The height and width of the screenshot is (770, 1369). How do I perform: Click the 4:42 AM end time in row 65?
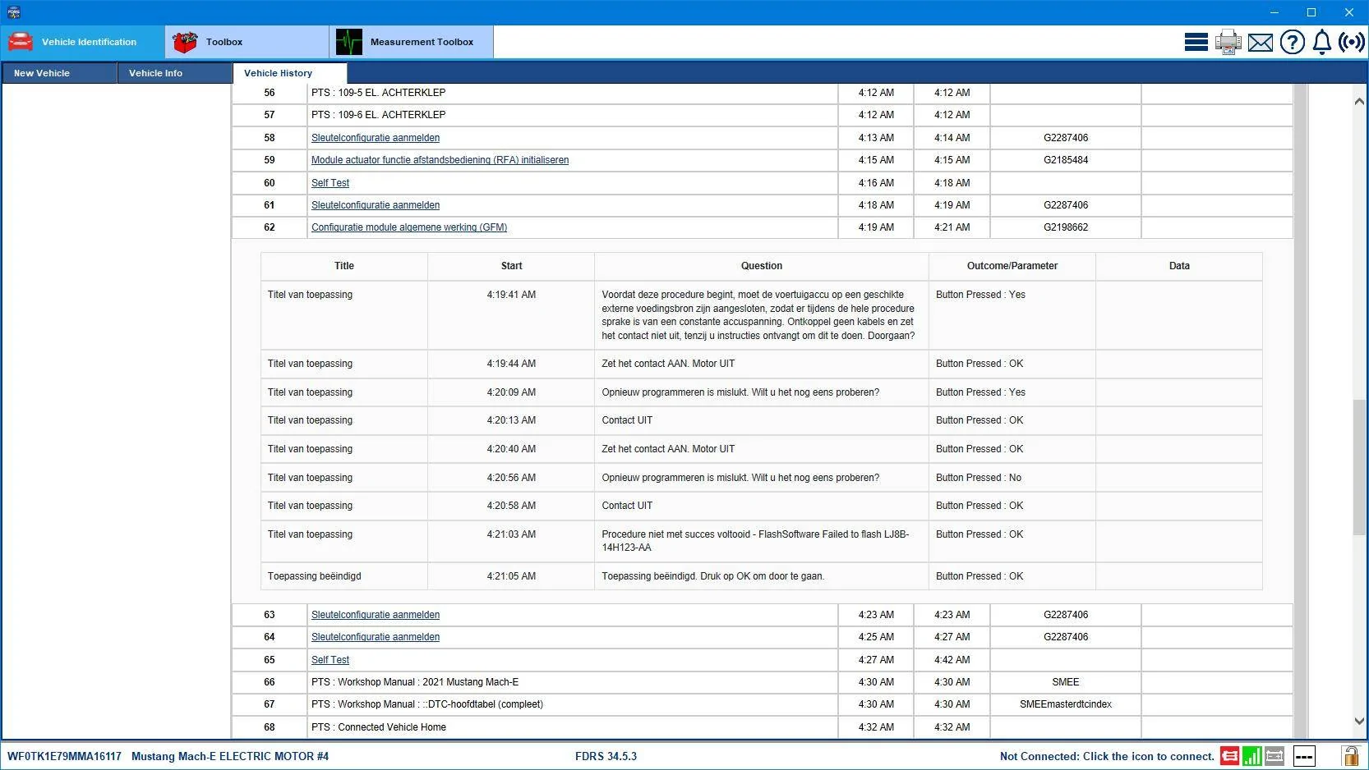click(952, 660)
